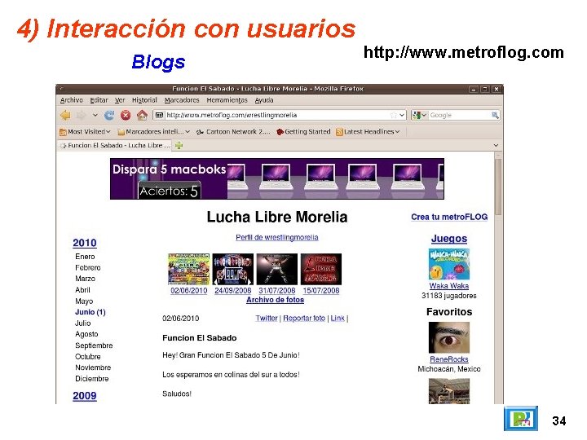Select Junio (1) in the 2010 archive
The image size is (587, 440).
point(90,312)
